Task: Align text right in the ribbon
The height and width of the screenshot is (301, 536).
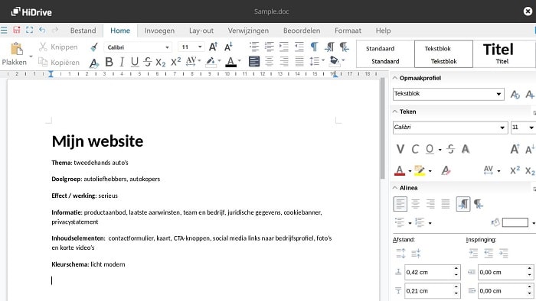Action: [x=284, y=61]
